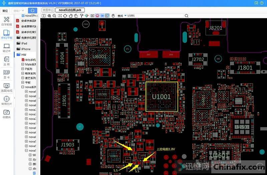The image size is (267, 175).
Task: Click the blue search button in sidebar
Action: coord(32,10)
